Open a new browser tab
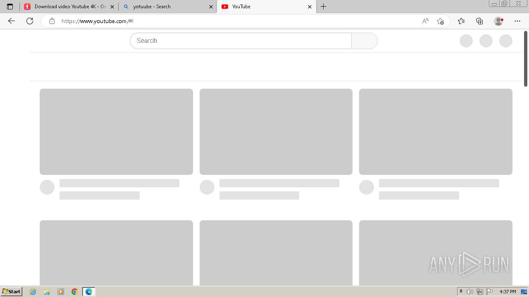Viewport: 529px width, 297px height. tap(324, 7)
